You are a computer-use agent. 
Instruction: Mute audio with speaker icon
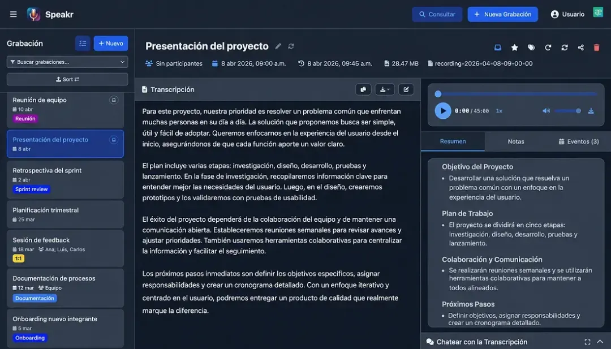546,111
